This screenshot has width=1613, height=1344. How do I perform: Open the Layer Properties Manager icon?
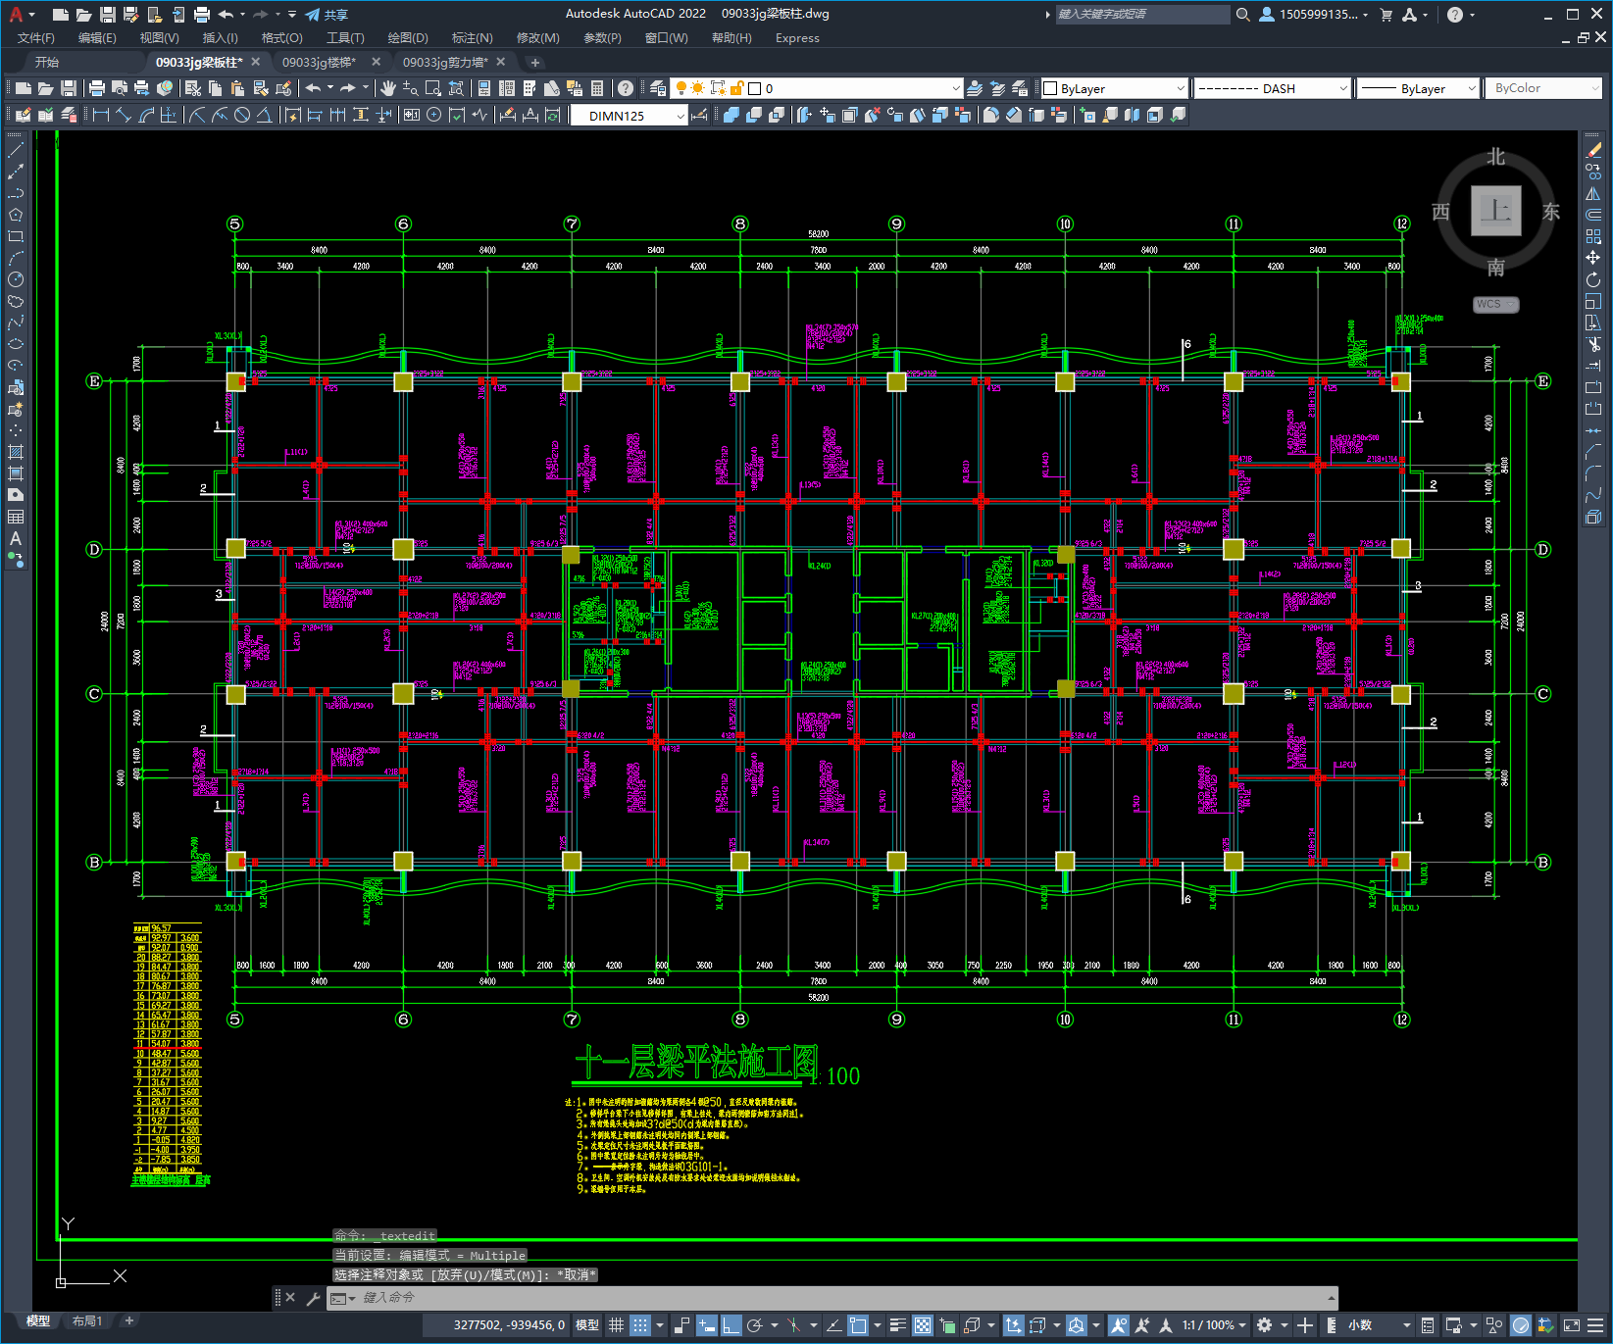[x=658, y=88]
